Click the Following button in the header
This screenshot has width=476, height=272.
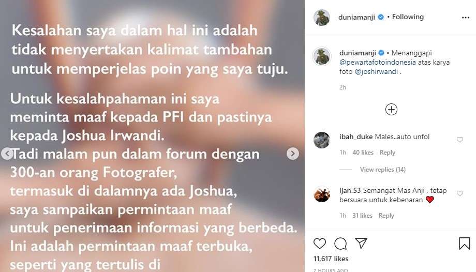(408, 17)
